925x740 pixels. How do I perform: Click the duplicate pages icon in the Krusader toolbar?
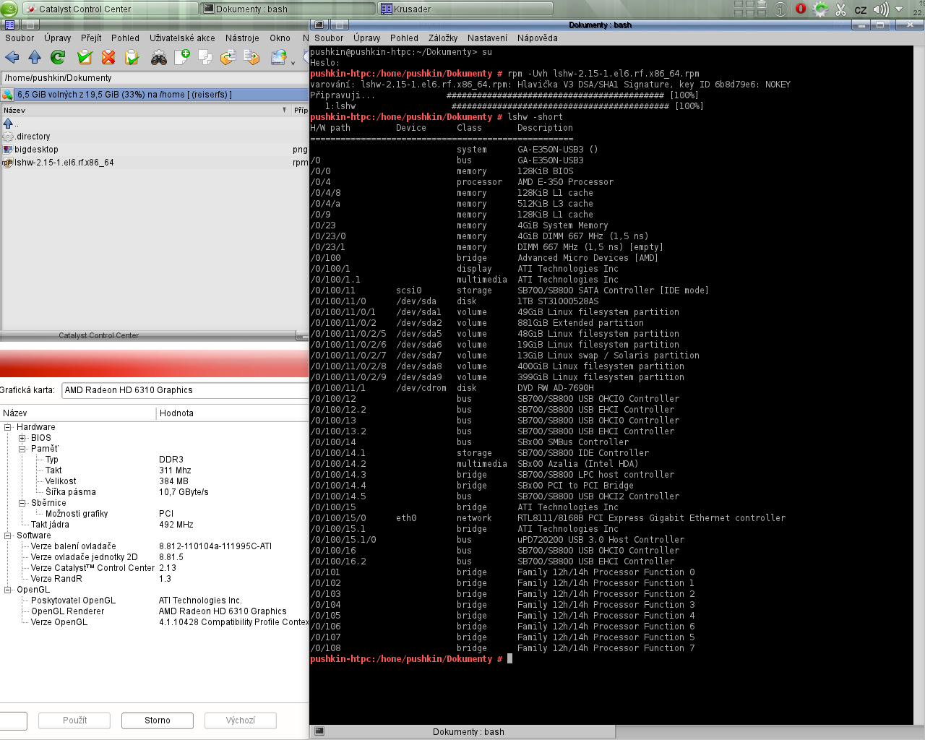(x=205, y=57)
